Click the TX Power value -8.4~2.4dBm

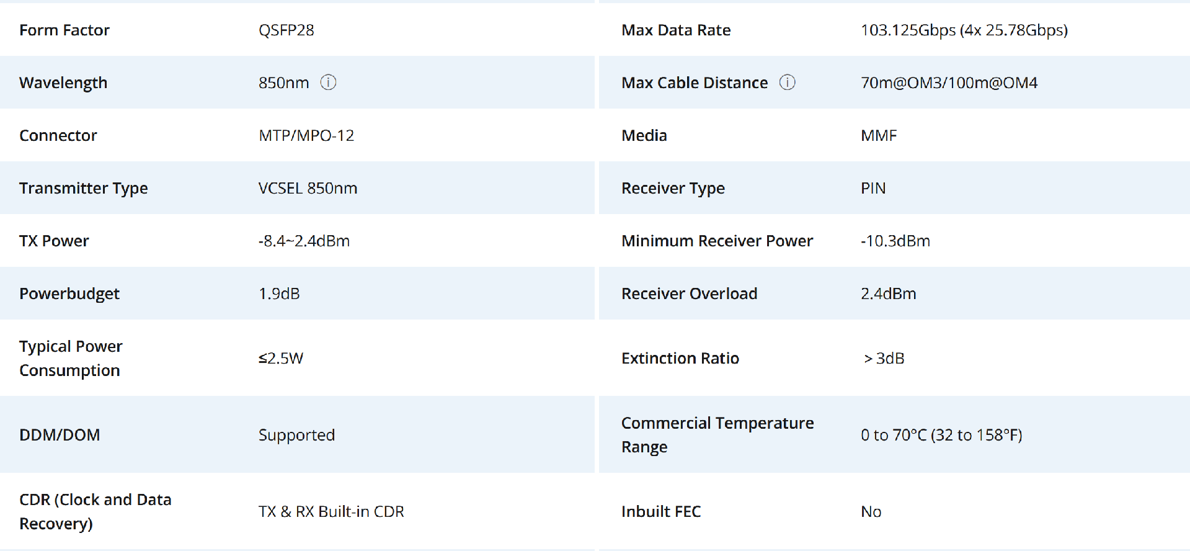pyautogui.click(x=304, y=241)
